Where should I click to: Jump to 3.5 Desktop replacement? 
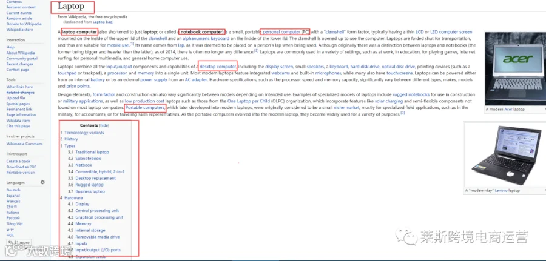coord(92,178)
